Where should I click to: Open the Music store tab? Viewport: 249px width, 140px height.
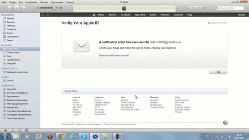pos(101,15)
